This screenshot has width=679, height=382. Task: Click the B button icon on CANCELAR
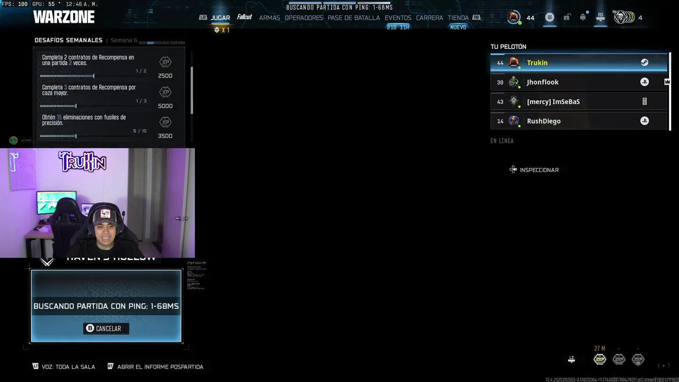(x=90, y=328)
